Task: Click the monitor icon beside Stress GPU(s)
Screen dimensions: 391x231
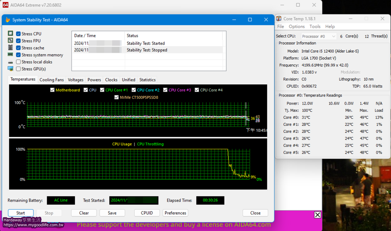Action: [10, 69]
